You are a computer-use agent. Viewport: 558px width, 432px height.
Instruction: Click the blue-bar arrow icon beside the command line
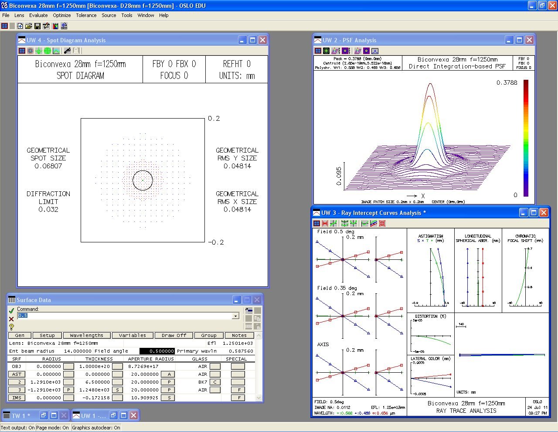point(249,310)
